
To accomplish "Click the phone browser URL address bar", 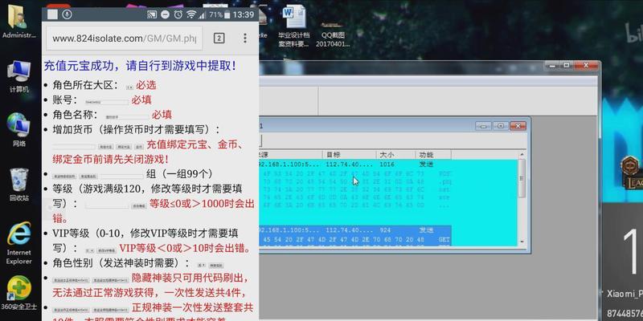I will click(x=125, y=39).
